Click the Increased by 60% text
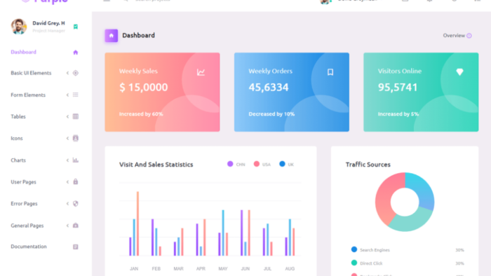Image resolution: width=491 pixels, height=276 pixels. click(x=141, y=114)
